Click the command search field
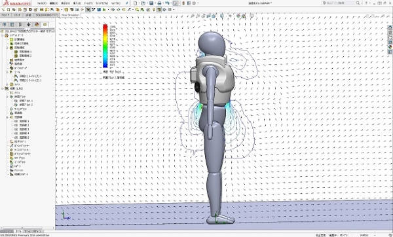The image size is (393, 237). pyautogui.click(x=341, y=3)
